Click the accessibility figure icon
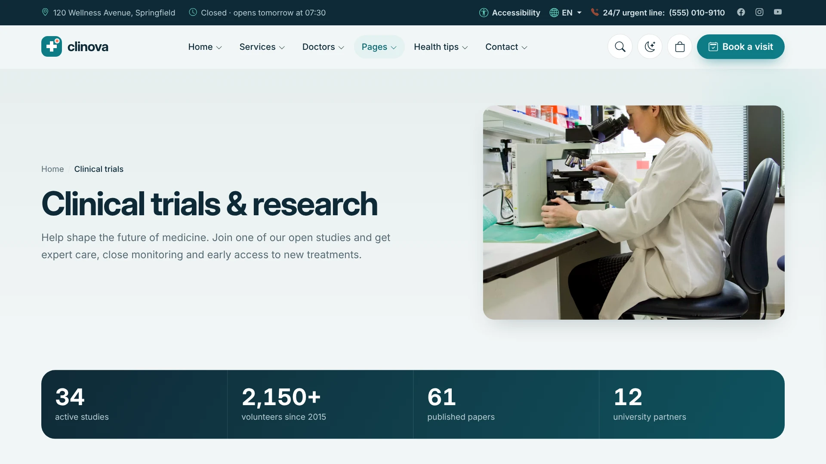 point(484,13)
